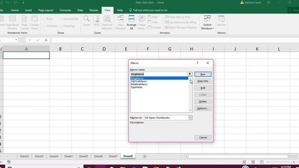Click the formula bar cancel X icon

click(x=29, y=40)
